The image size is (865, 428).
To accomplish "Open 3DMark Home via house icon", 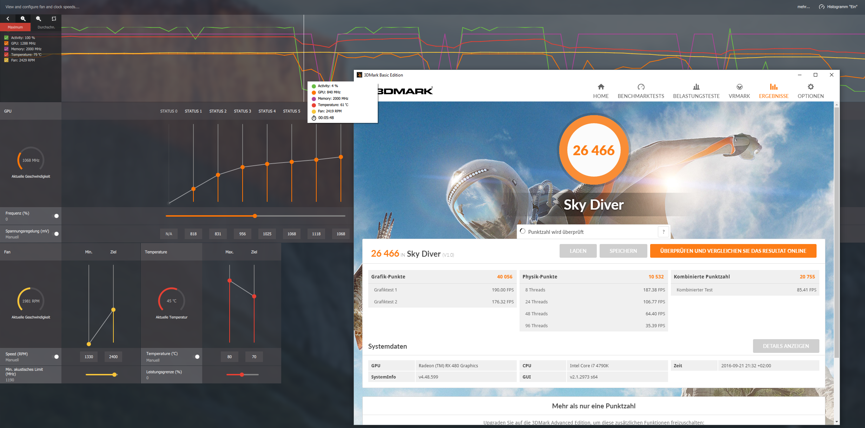I will (601, 87).
